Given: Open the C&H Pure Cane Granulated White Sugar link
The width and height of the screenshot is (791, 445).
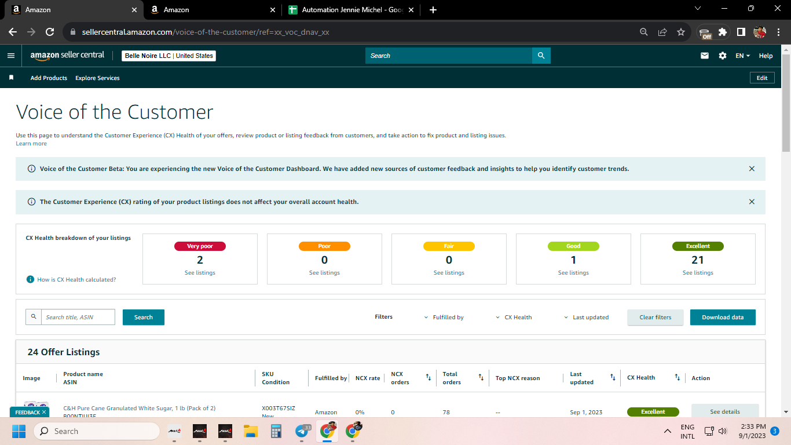Looking at the screenshot, I should [139, 408].
